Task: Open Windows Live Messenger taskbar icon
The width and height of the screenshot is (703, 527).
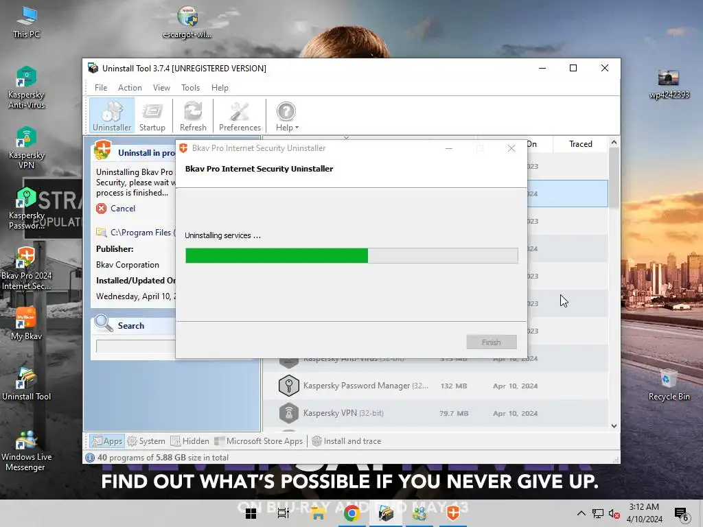Action: (419, 513)
